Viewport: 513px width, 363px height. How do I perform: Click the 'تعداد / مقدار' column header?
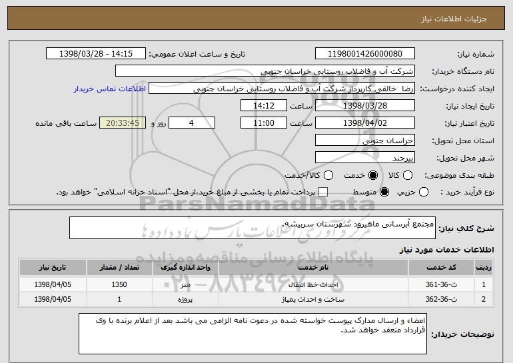click(x=119, y=268)
